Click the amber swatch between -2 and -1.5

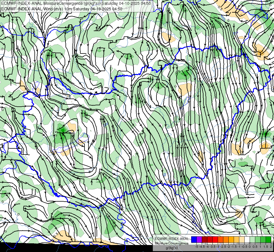[231, 239]
